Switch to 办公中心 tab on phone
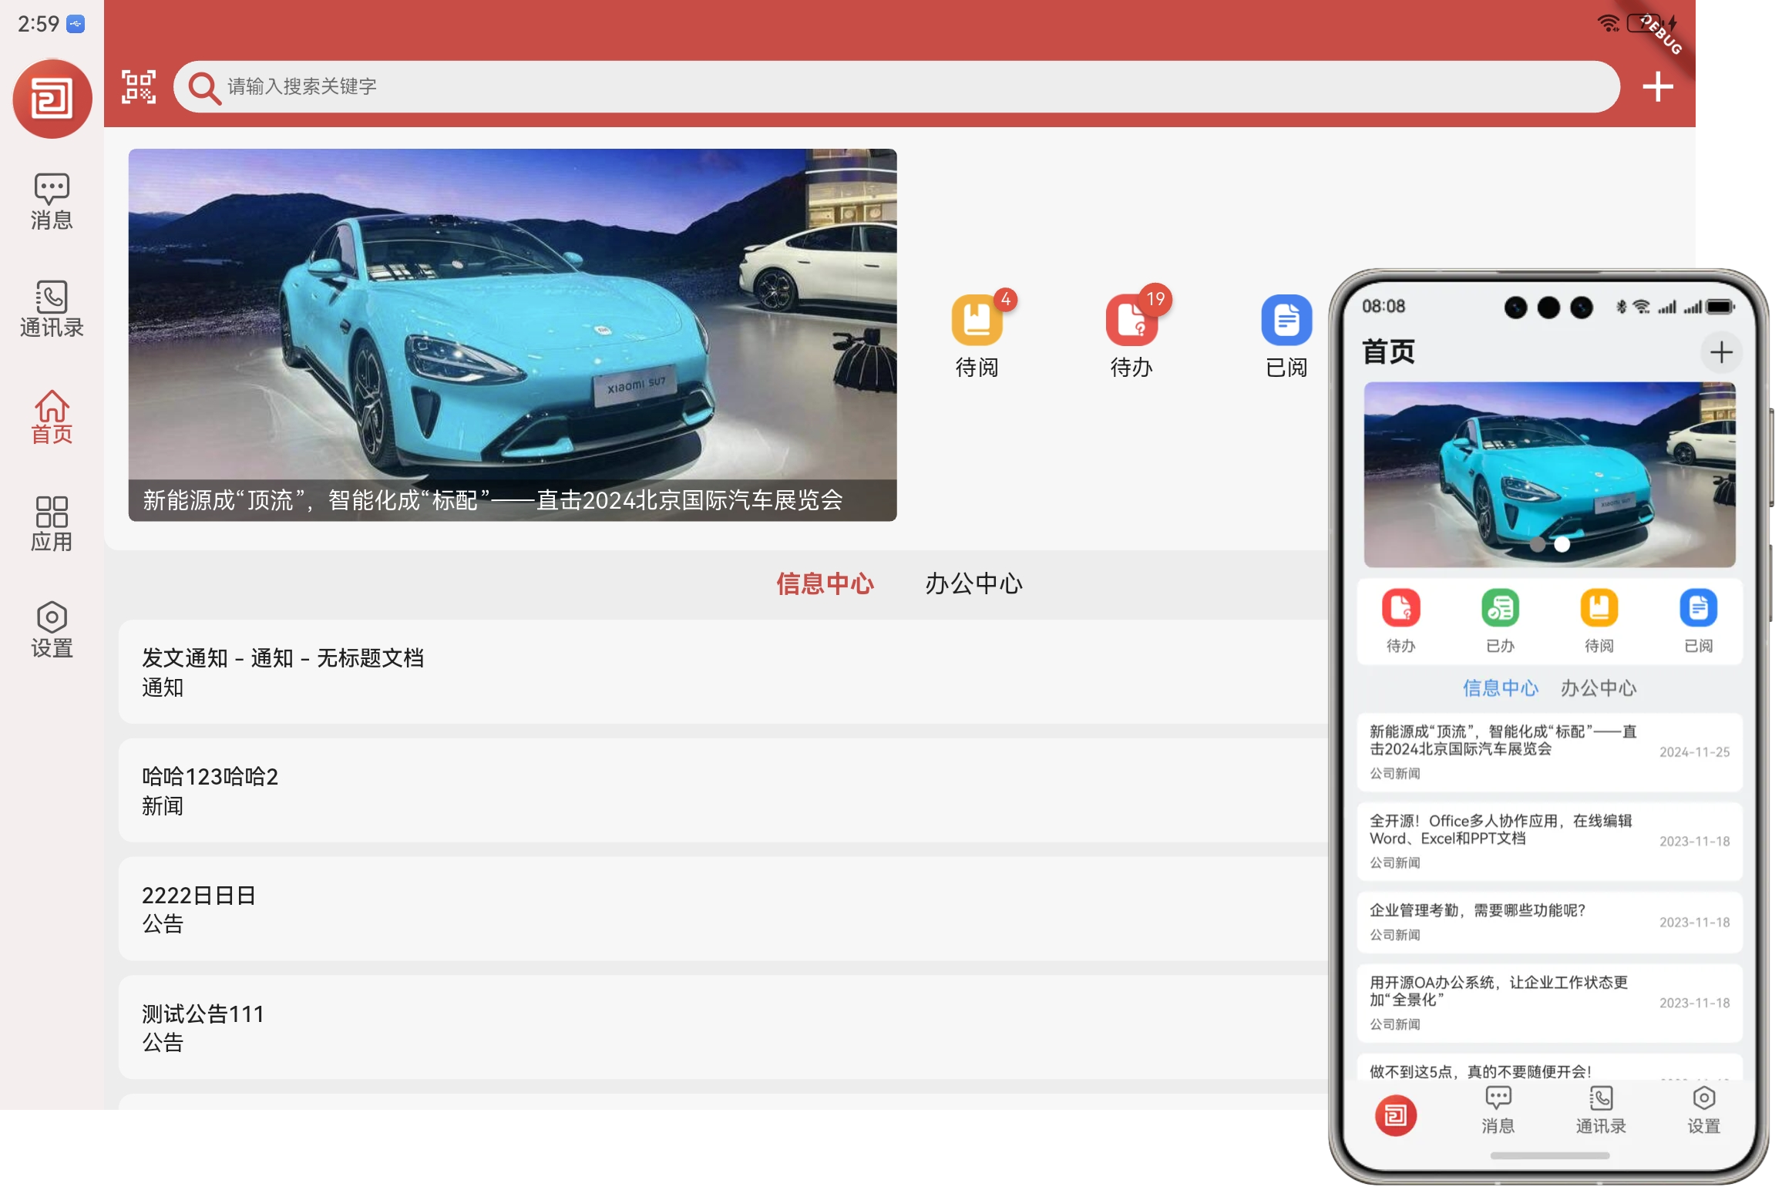The width and height of the screenshot is (1782, 1190). 1598,687
